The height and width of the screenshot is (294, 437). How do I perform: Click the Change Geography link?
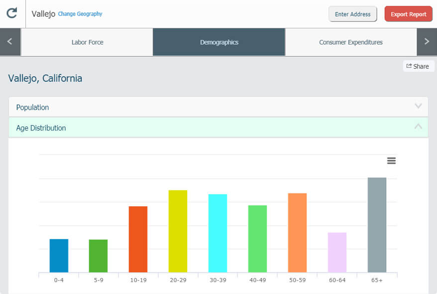80,14
